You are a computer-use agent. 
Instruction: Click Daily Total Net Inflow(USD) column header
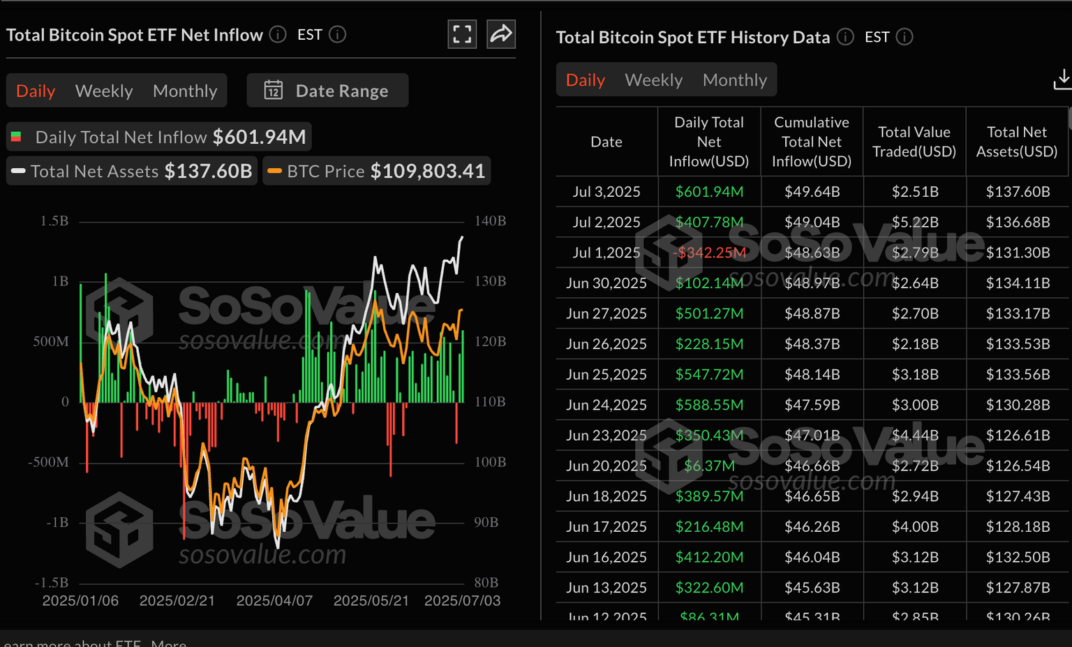[709, 142]
